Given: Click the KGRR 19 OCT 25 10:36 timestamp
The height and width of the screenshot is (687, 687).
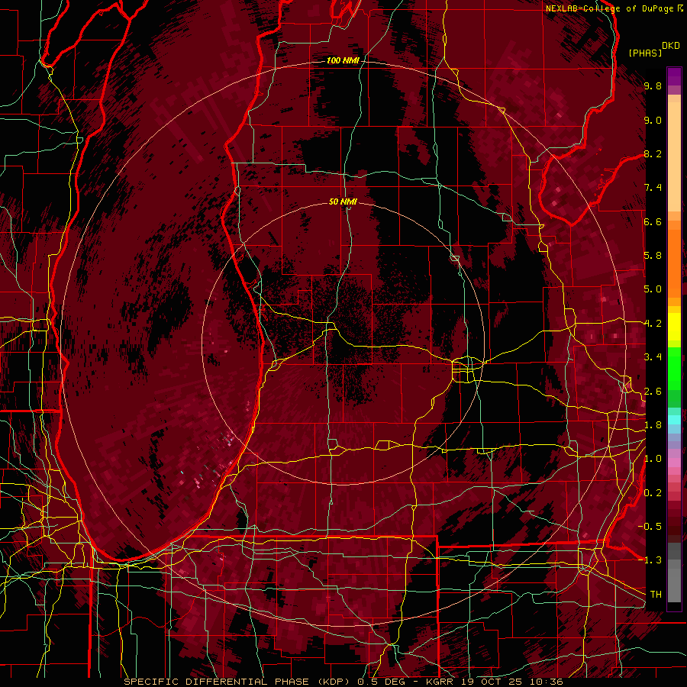Looking at the screenshot, I should [x=494, y=682].
